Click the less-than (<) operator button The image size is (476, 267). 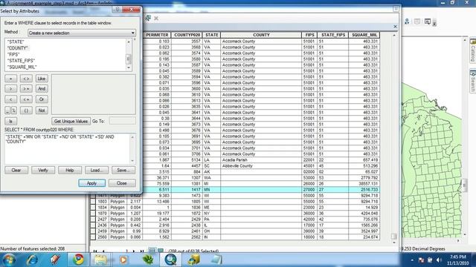tap(10, 99)
